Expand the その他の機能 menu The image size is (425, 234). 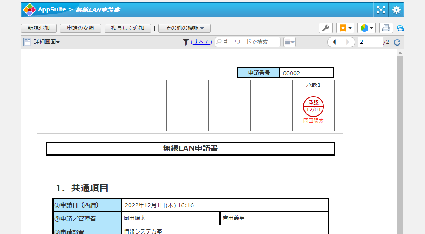point(184,28)
